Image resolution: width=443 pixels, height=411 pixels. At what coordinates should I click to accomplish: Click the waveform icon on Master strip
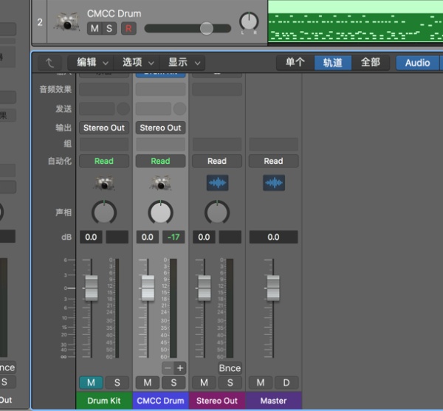(274, 183)
